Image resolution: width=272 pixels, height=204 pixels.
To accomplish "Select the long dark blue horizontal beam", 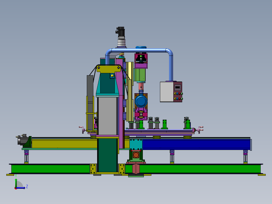I will pyautogui.click(x=196, y=144).
